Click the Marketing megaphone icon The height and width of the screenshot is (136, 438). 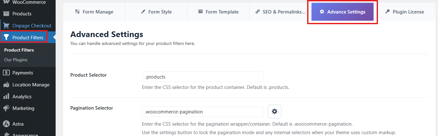(x=6, y=108)
